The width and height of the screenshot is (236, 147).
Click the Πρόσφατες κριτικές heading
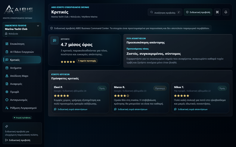[x=65, y=78]
